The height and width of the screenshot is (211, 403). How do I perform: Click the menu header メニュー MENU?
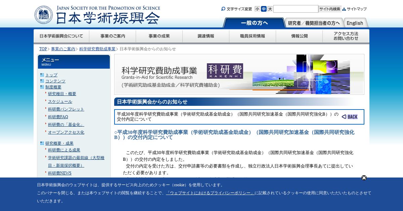coord(74,62)
